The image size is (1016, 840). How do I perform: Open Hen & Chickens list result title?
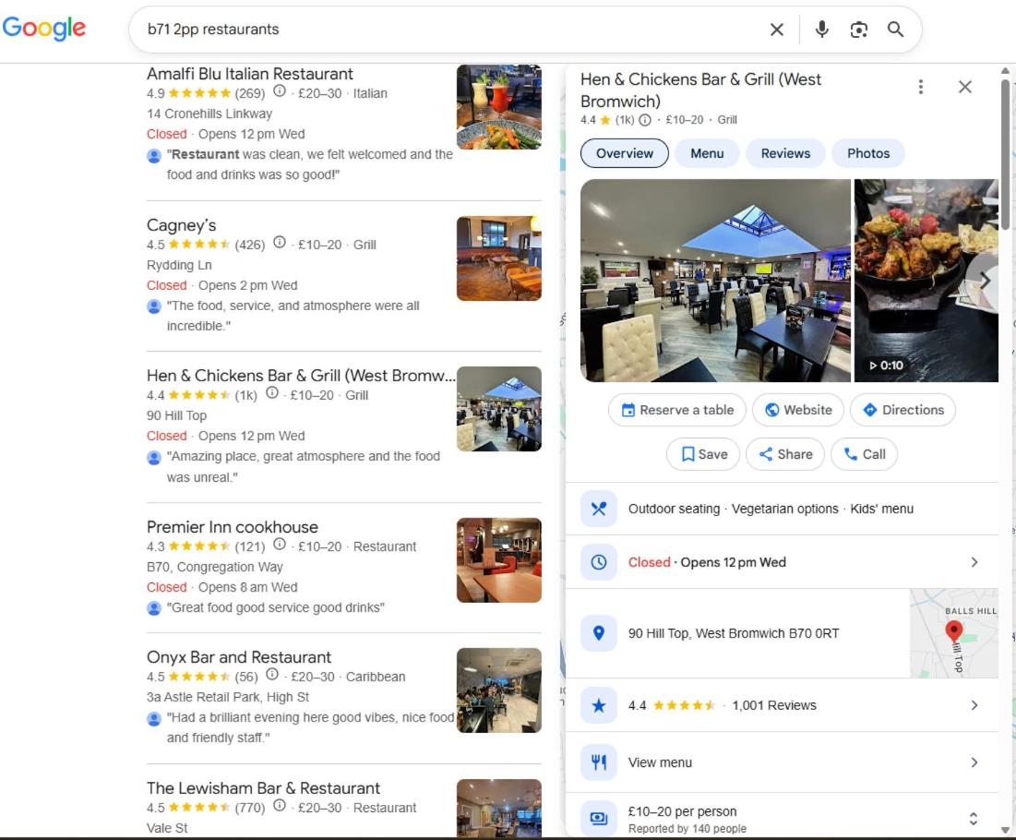tap(301, 376)
